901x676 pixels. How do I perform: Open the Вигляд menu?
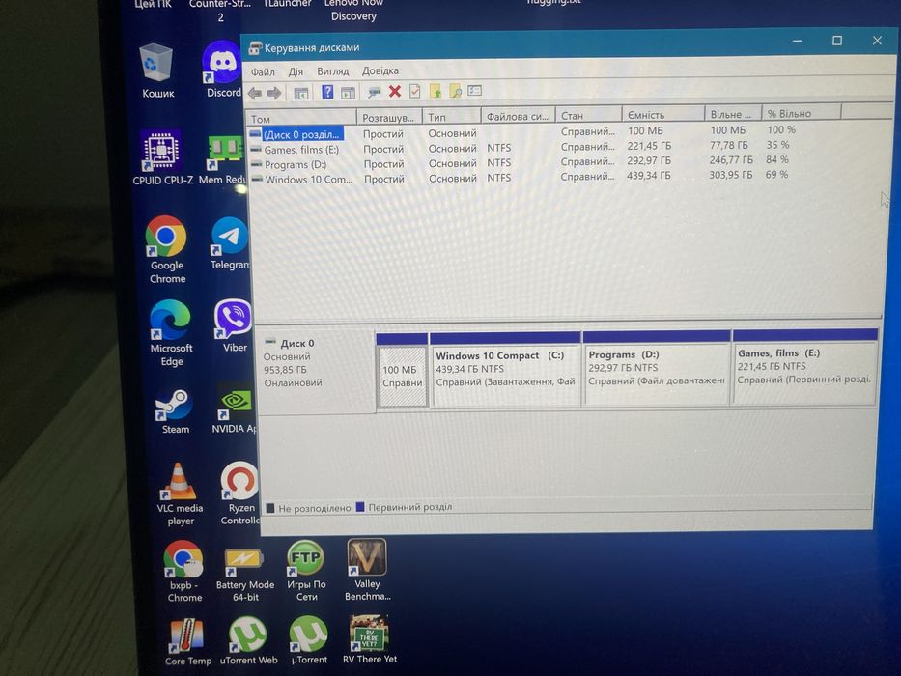point(333,71)
